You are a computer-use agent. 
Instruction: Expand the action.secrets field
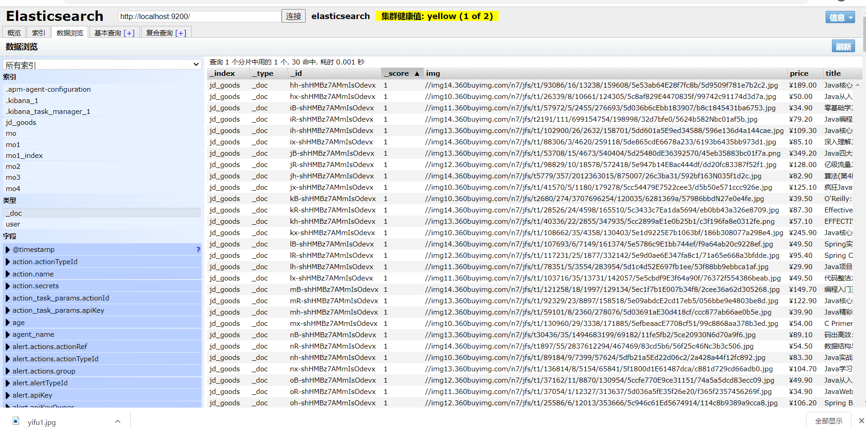point(7,286)
